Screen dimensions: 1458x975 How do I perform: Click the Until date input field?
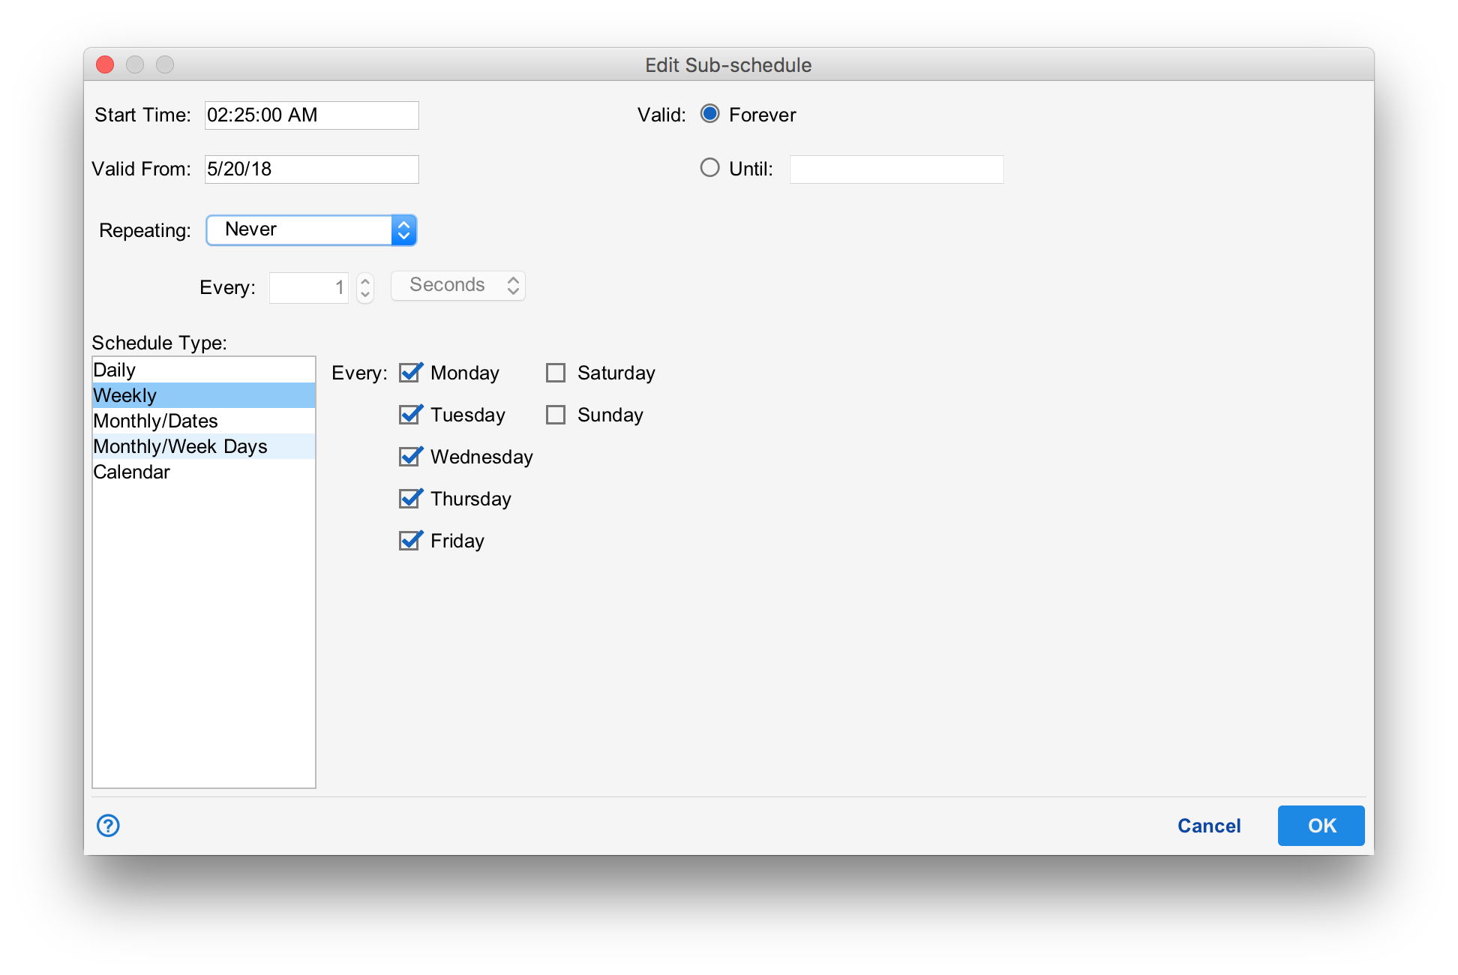tap(896, 169)
